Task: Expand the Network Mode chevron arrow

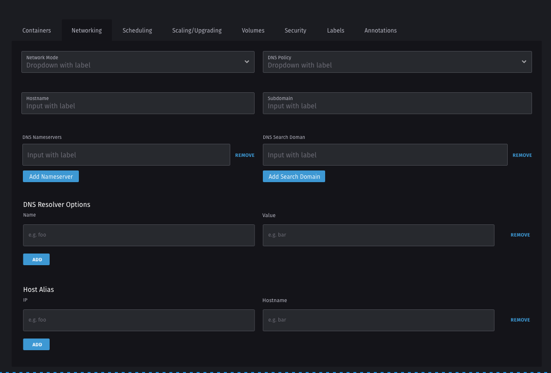Action: coord(246,62)
